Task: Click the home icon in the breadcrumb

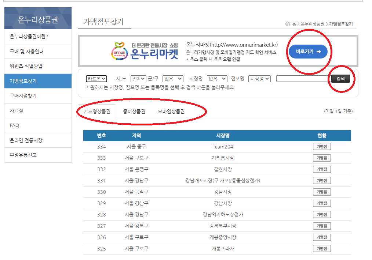Action: click(x=288, y=24)
